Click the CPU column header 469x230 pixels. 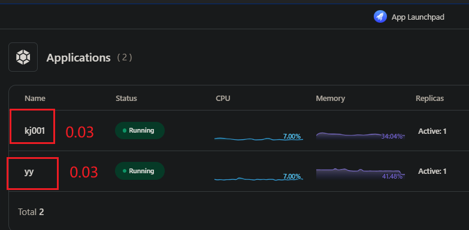223,98
